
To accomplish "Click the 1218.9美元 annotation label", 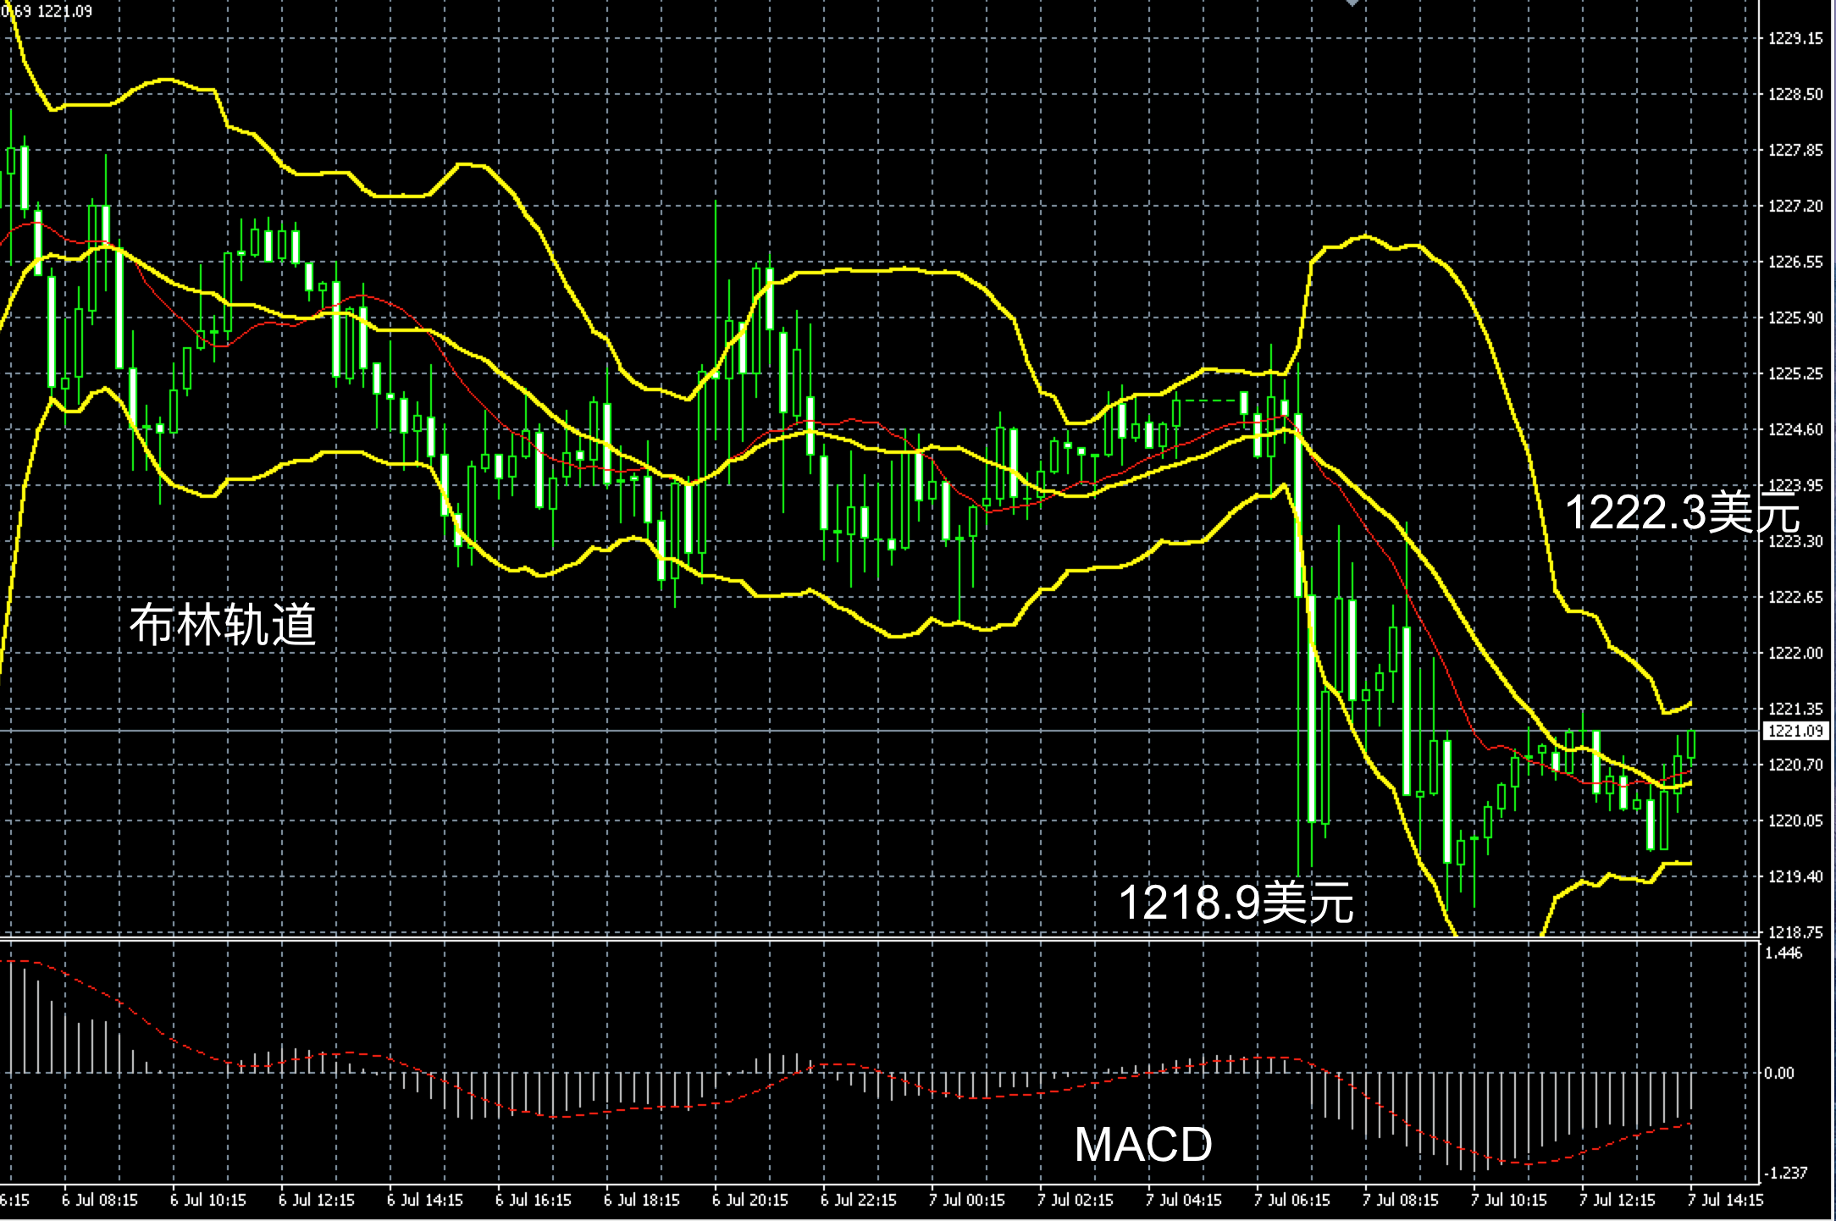I will pos(1236,902).
